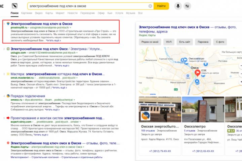Image resolution: width=242 pixels, height=161 pixels.
Task: Open the map panel heading link
Action: [x=188, y=29]
